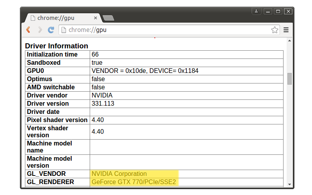Open the Chrome hamburger menu

tap(286, 30)
